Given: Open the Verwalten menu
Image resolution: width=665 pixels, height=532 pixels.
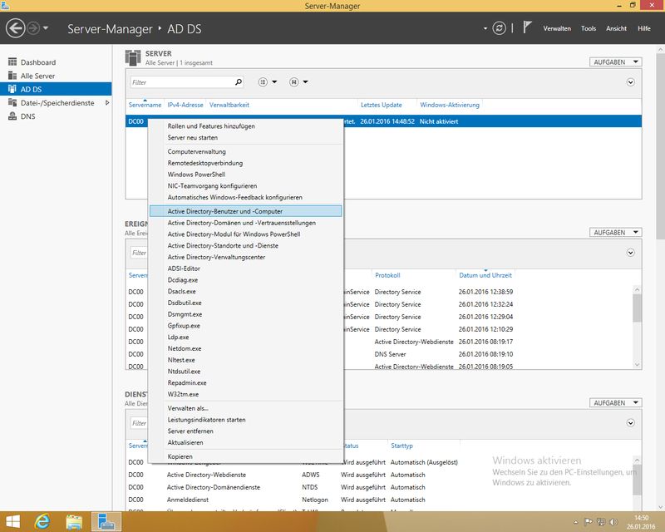Looking at the screenshot, I should (556, 28).
